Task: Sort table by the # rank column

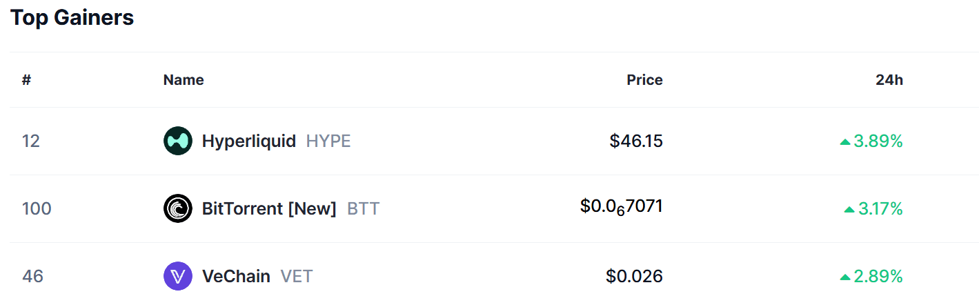Action: click(x=26, y=80)
